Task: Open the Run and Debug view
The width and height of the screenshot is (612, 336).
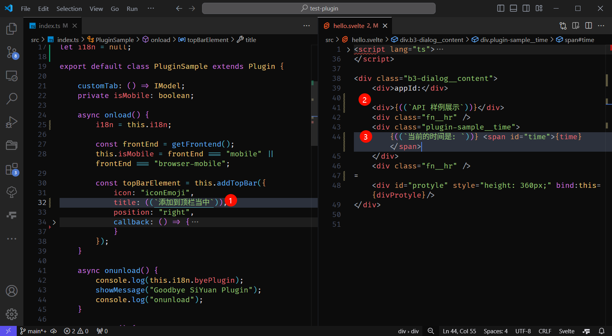Action: pos(12,122)
